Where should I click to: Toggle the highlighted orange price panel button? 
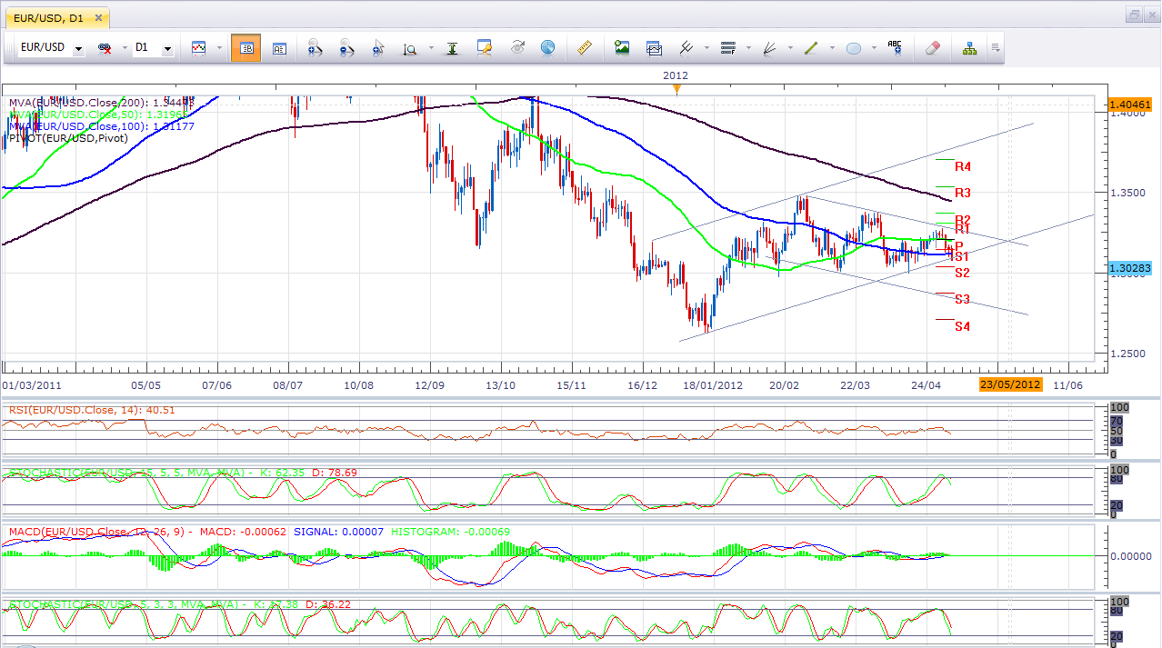pos(245,48)
